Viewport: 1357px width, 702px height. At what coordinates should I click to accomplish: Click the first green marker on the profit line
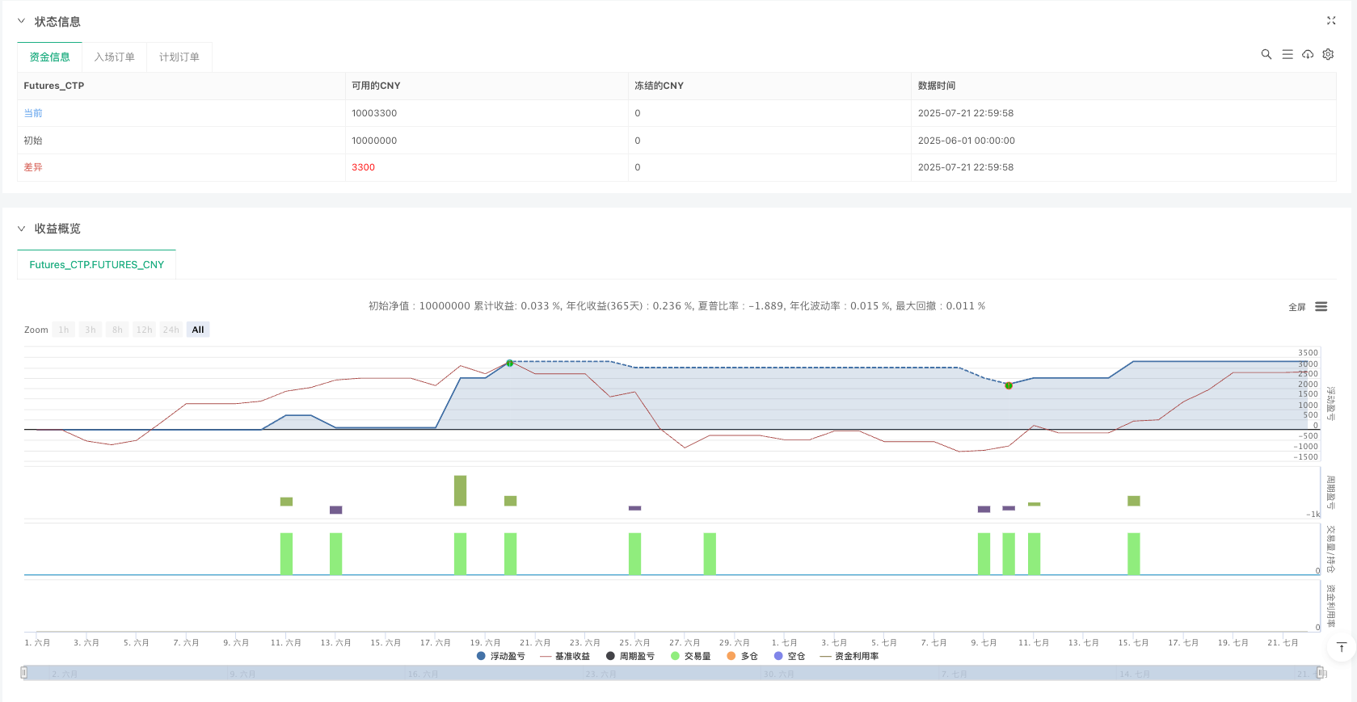pyautogui.click(x=510, y=364)
